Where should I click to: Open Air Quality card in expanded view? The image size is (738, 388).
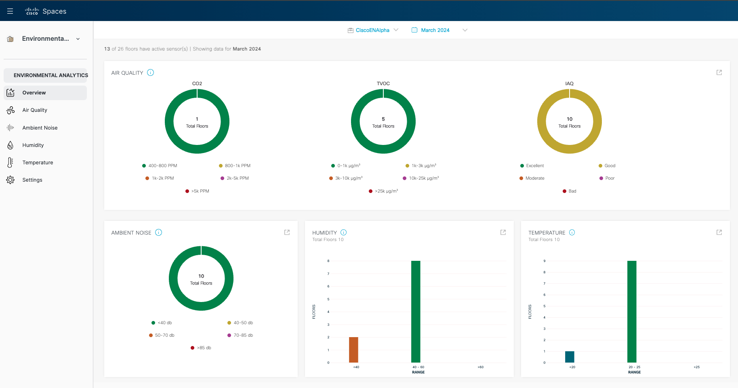[x=719, y=73]
